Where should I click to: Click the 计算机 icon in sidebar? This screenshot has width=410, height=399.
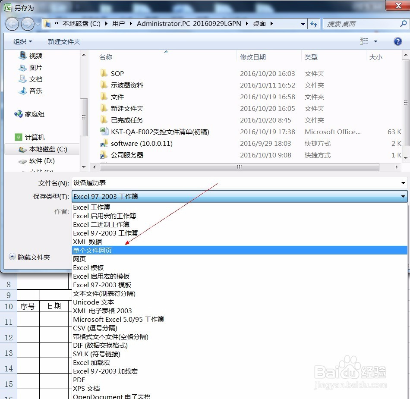pyautogui.click(x=18, y=137)
